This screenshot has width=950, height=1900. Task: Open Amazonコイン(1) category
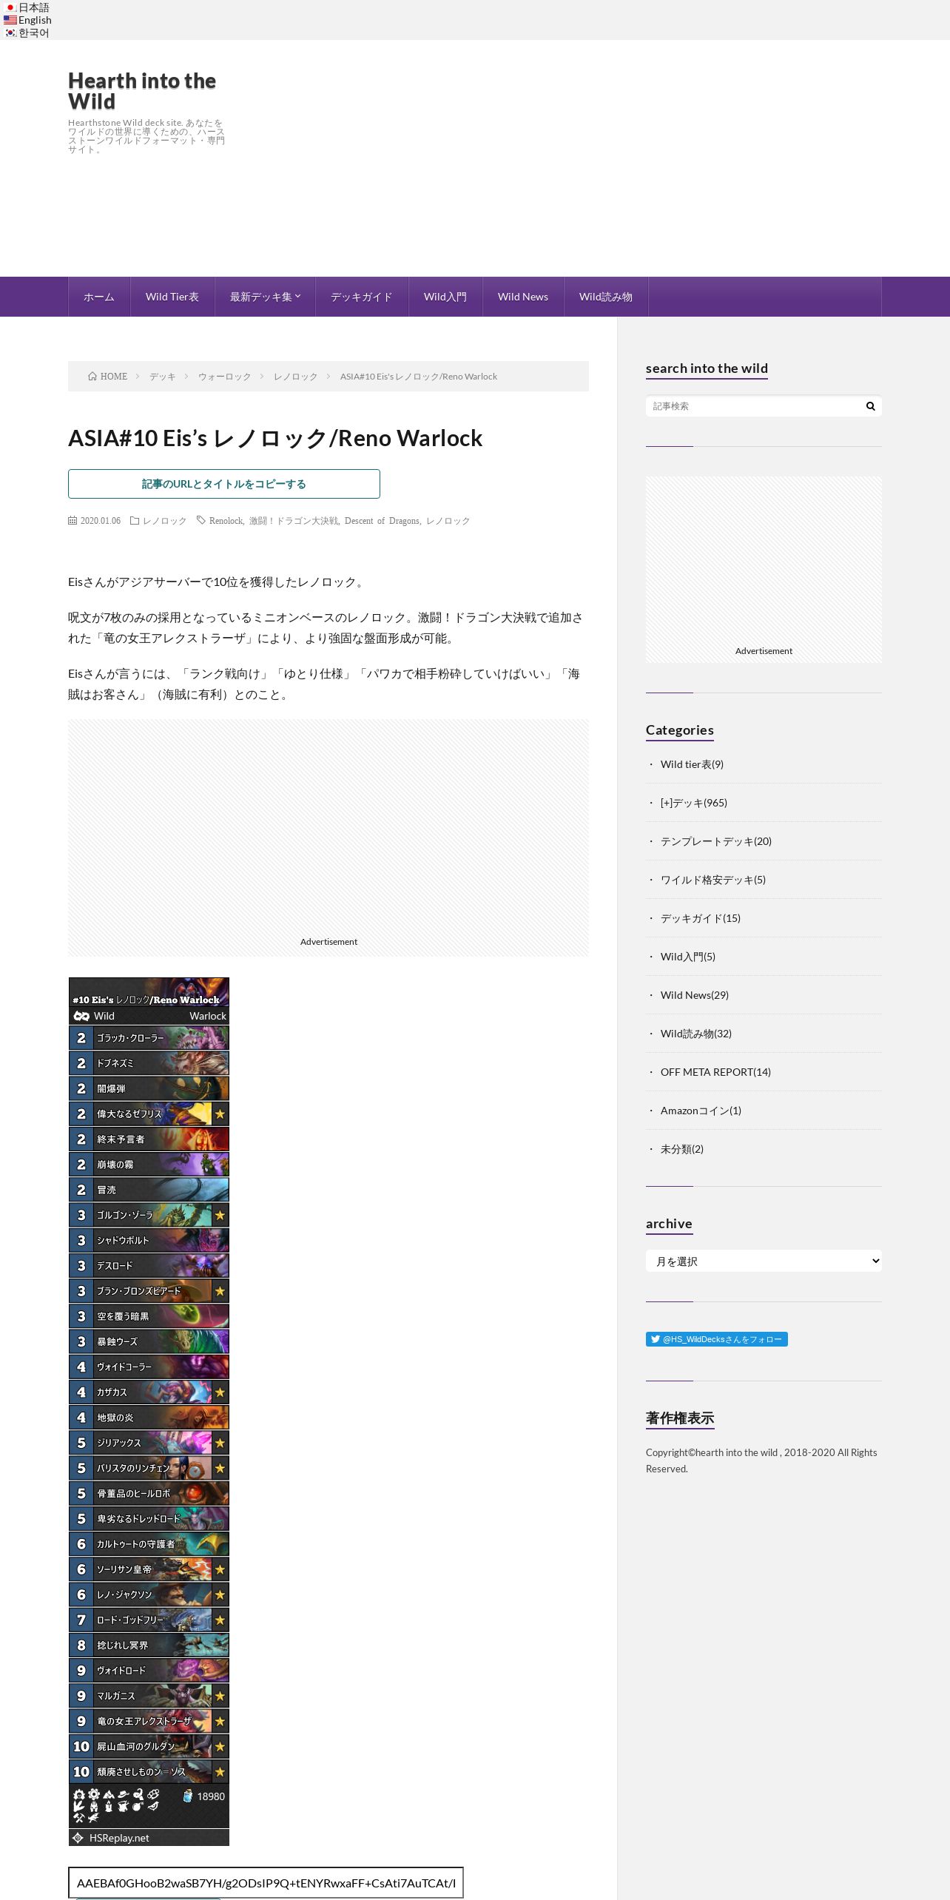coord(701,1111)
